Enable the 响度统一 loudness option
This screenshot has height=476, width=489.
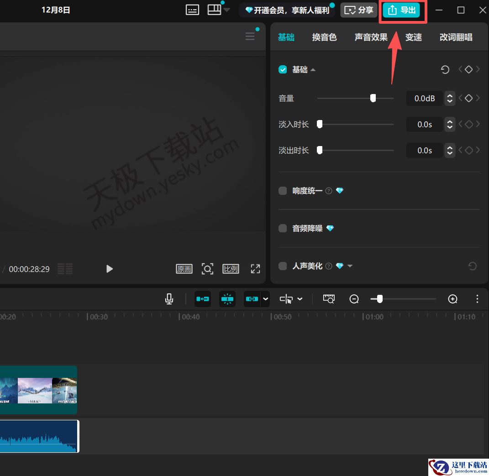[283, 191]
